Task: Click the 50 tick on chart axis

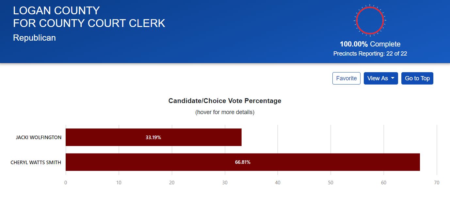Action: click(x=331, y=183)
